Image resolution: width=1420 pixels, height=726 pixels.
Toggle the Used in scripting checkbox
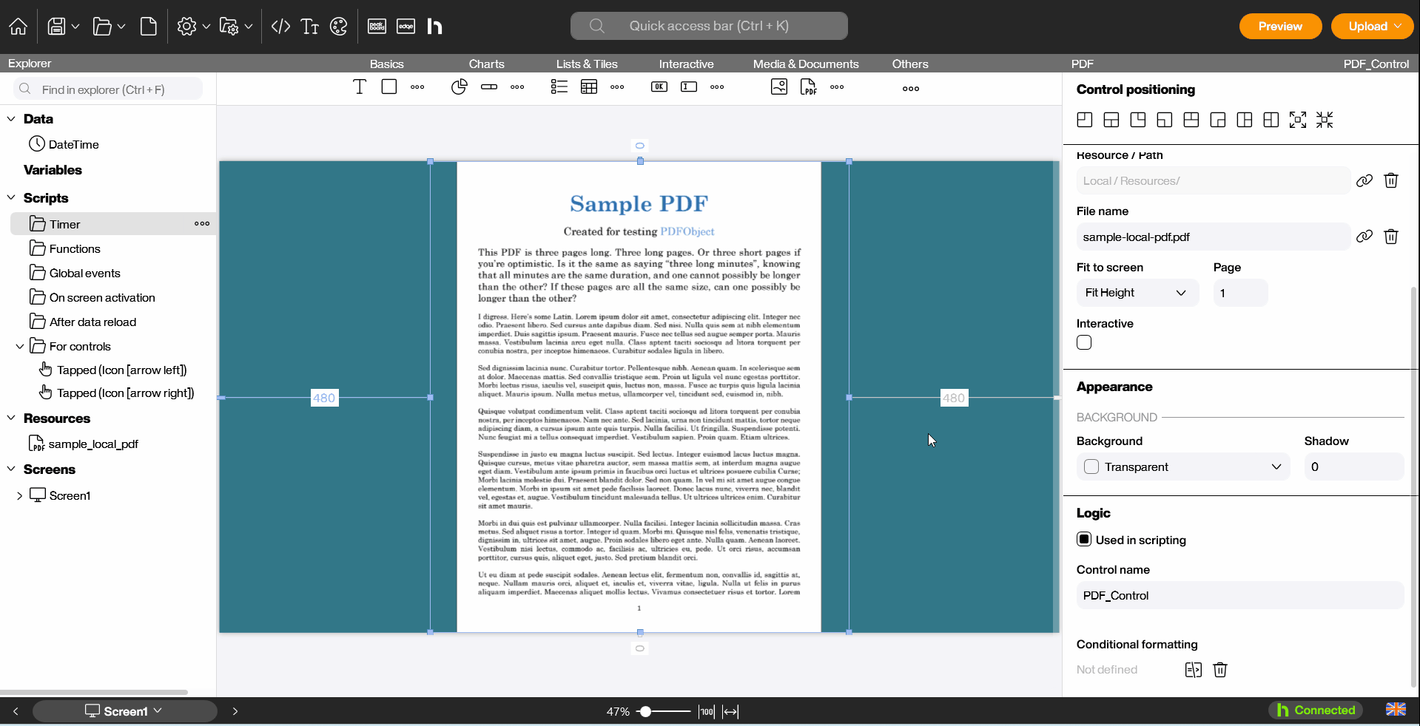coord(1084,540)
